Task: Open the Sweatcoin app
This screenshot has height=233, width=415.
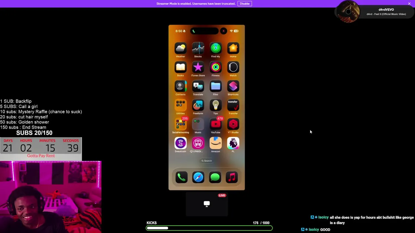Action: click(x=180, y=143)
